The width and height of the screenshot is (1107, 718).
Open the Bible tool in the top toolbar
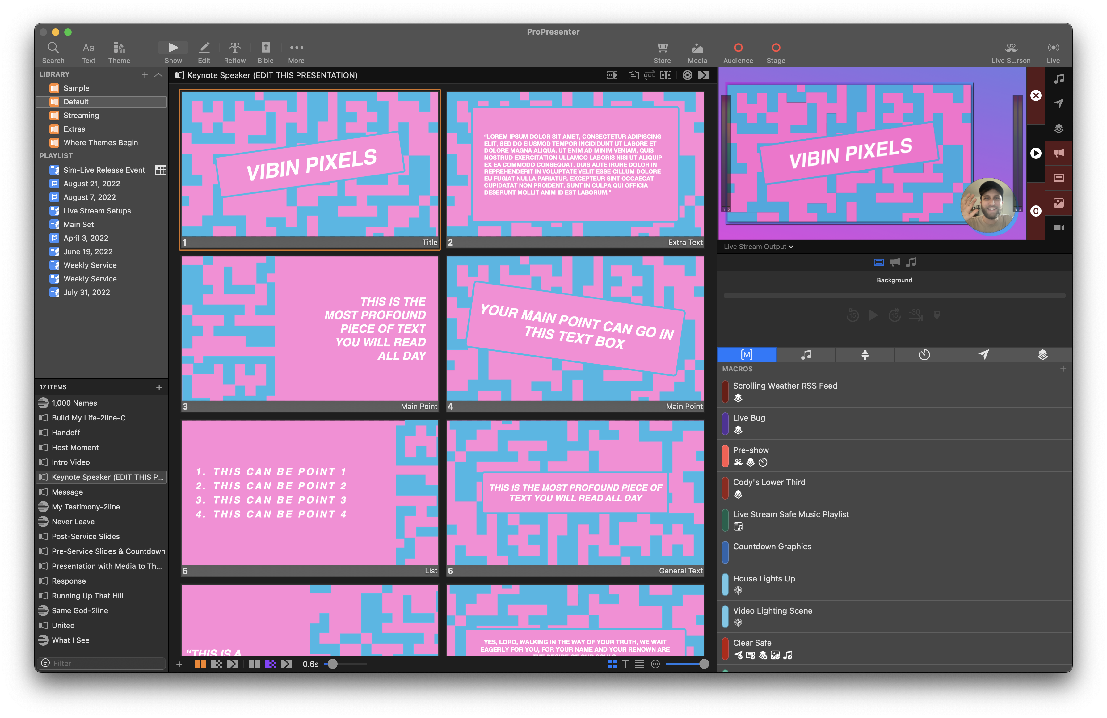[265, 51]
